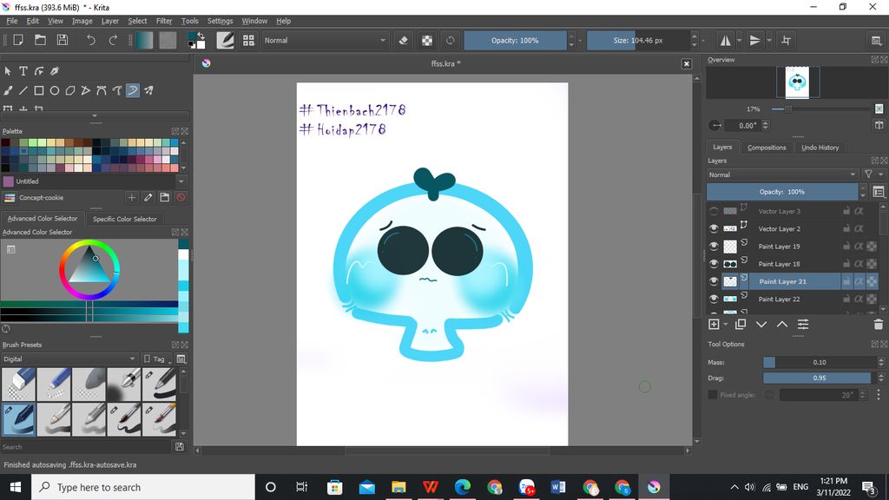Open the File menu
Viewport: 889px width, 500px height.
(x=12, y=21)
